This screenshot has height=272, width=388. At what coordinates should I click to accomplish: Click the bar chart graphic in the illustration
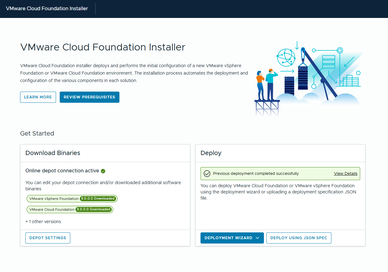(x=349, y=81)
